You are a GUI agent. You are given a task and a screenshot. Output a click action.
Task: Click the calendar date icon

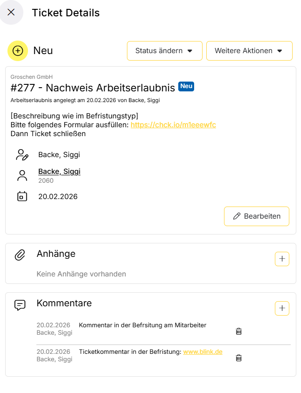pyautogui.click(x=22, y=196)
